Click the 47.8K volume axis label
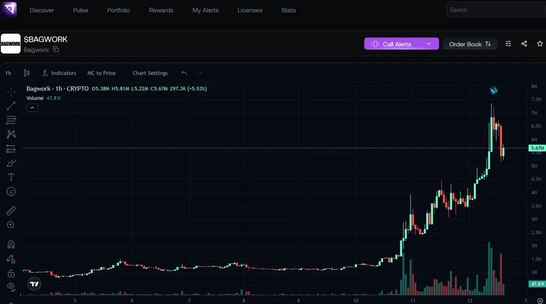The height and width of the screenshot is (304, 546). pos(537,284)
